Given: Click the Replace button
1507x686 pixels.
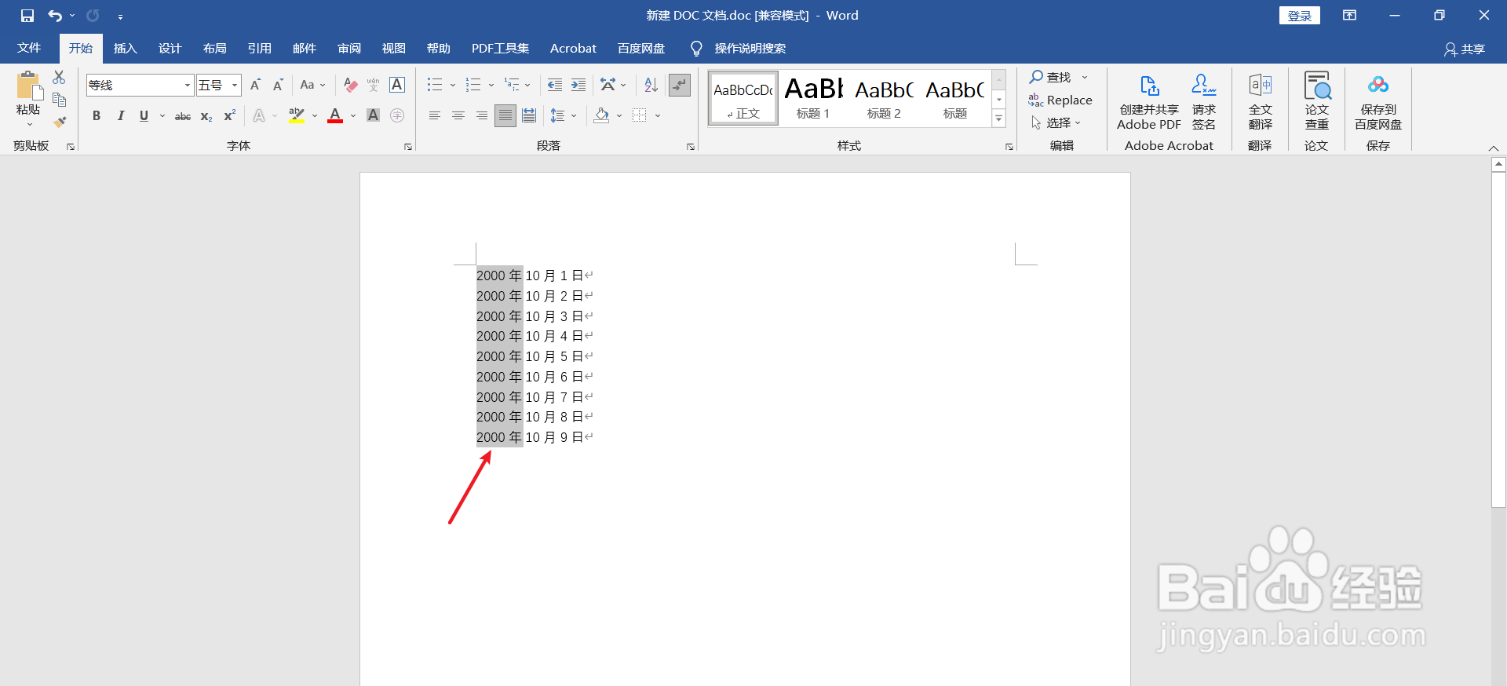Looking at the screenshot, I should tap(1060, 100).
